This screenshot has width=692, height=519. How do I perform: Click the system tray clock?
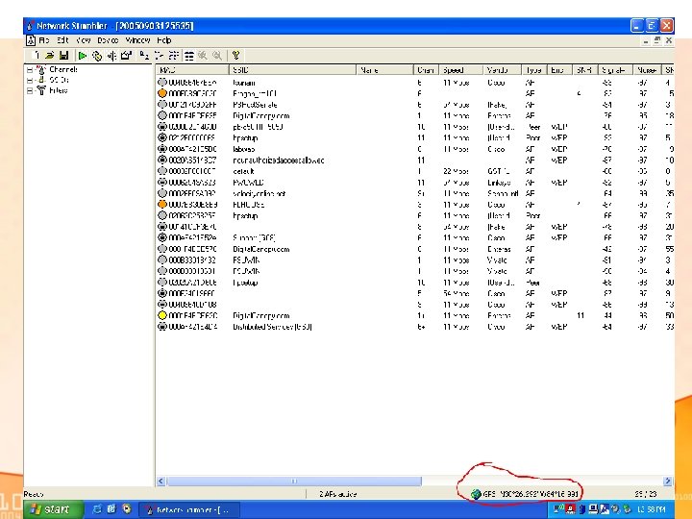click(x=652, y=509)
